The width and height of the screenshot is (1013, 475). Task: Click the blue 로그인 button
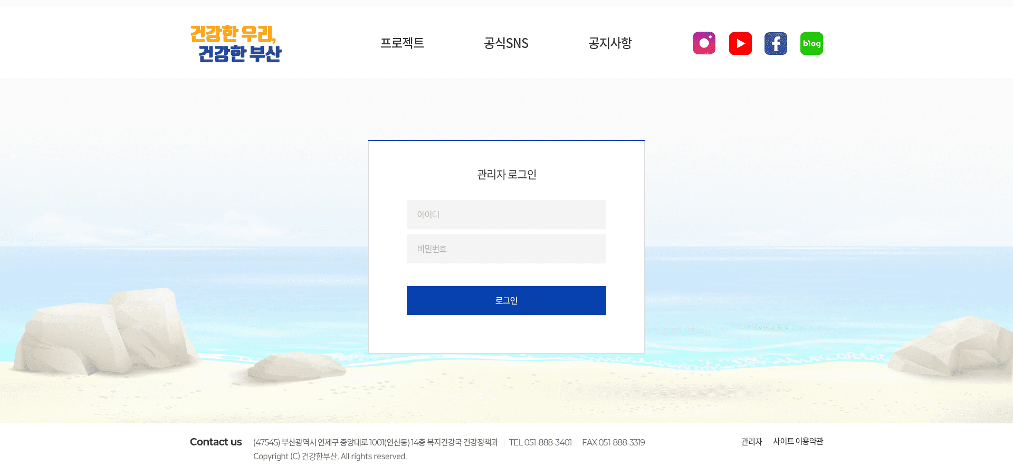506,300
